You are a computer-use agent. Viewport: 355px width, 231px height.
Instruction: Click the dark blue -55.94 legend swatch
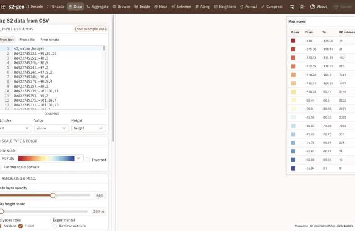[x=293, y=168]
